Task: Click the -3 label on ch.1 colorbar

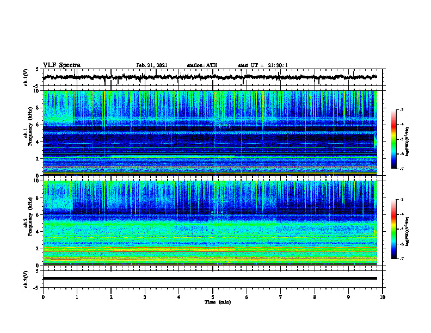Action: click(402, 109)
